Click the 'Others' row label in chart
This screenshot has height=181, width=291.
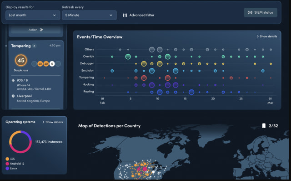tap(89, 49)
